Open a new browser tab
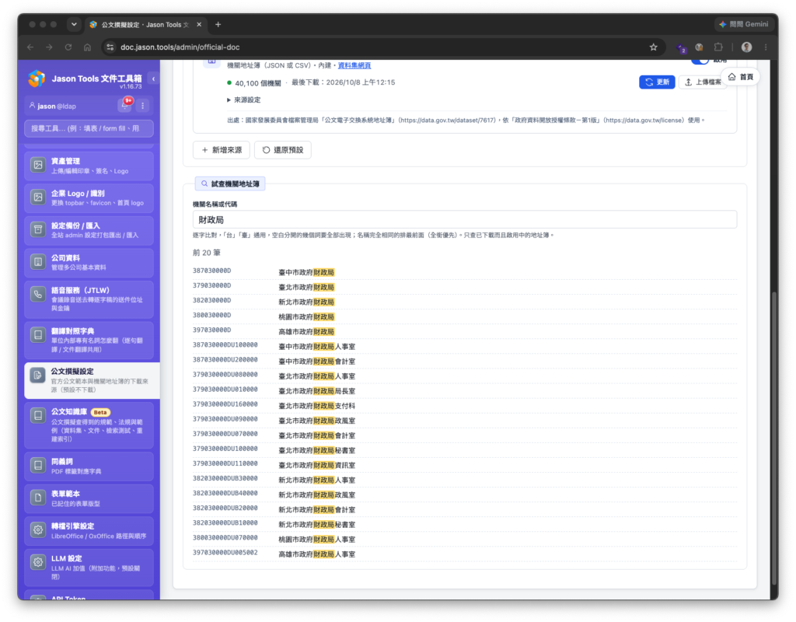Screen dimensions: 796x622 [218, 24]
